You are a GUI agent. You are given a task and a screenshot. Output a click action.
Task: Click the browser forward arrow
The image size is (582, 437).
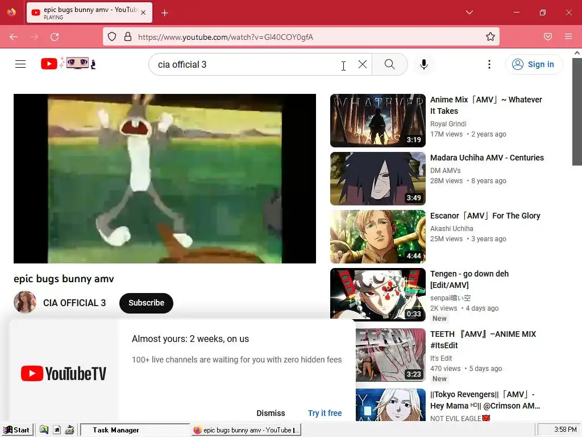34,37
